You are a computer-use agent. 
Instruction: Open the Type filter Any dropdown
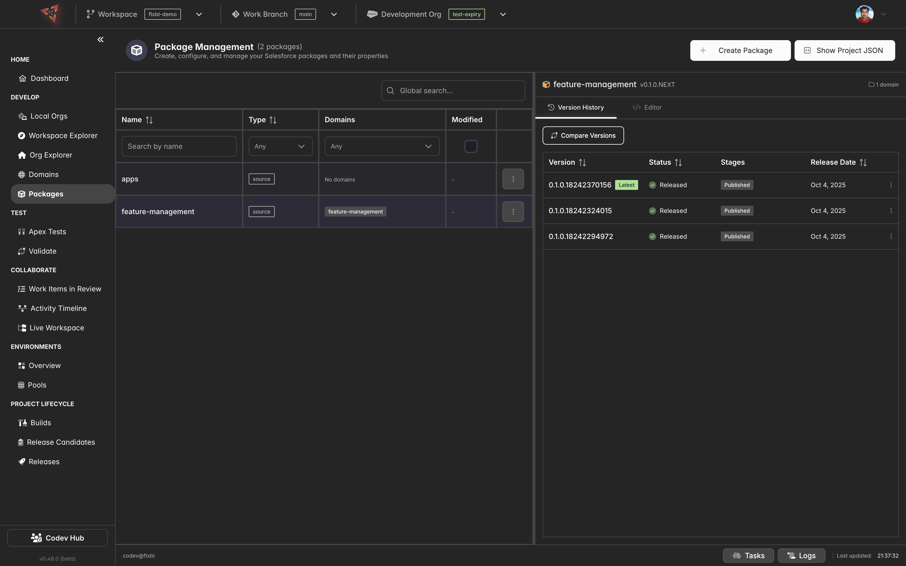pos(280,146)
